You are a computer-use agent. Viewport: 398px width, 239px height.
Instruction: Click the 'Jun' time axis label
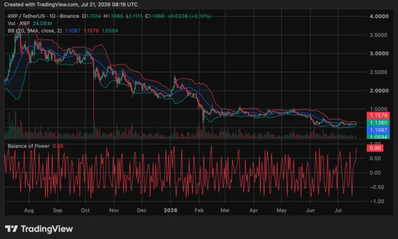pos(310,211)
